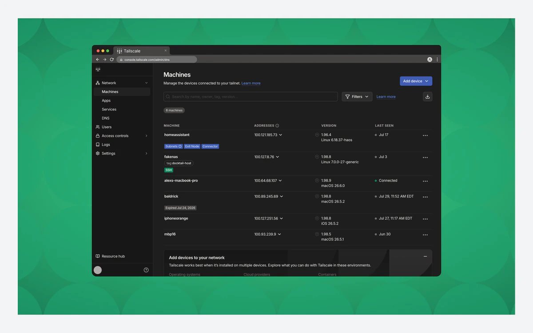Open the fakenas machine

(171, 157)
